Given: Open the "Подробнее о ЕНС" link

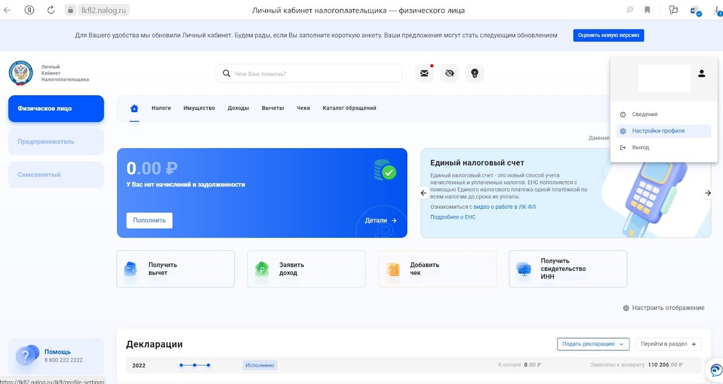Looking at the screenshot, I should click(x=452, y=217).
